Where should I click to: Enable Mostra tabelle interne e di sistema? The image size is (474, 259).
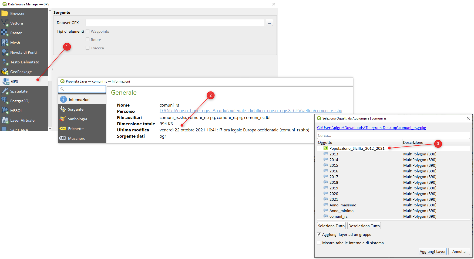[319, 243]
